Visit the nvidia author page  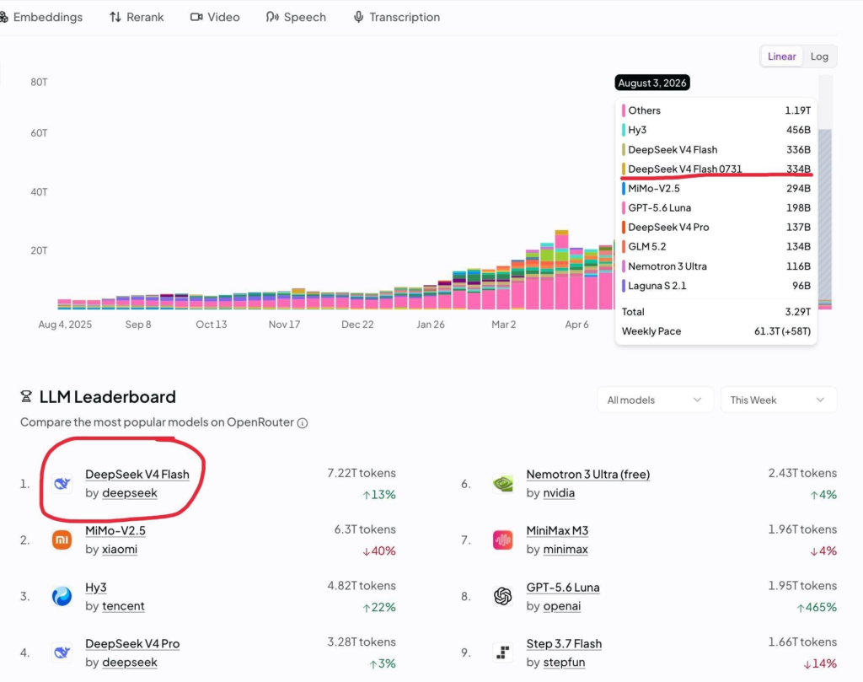click(559, 492)
